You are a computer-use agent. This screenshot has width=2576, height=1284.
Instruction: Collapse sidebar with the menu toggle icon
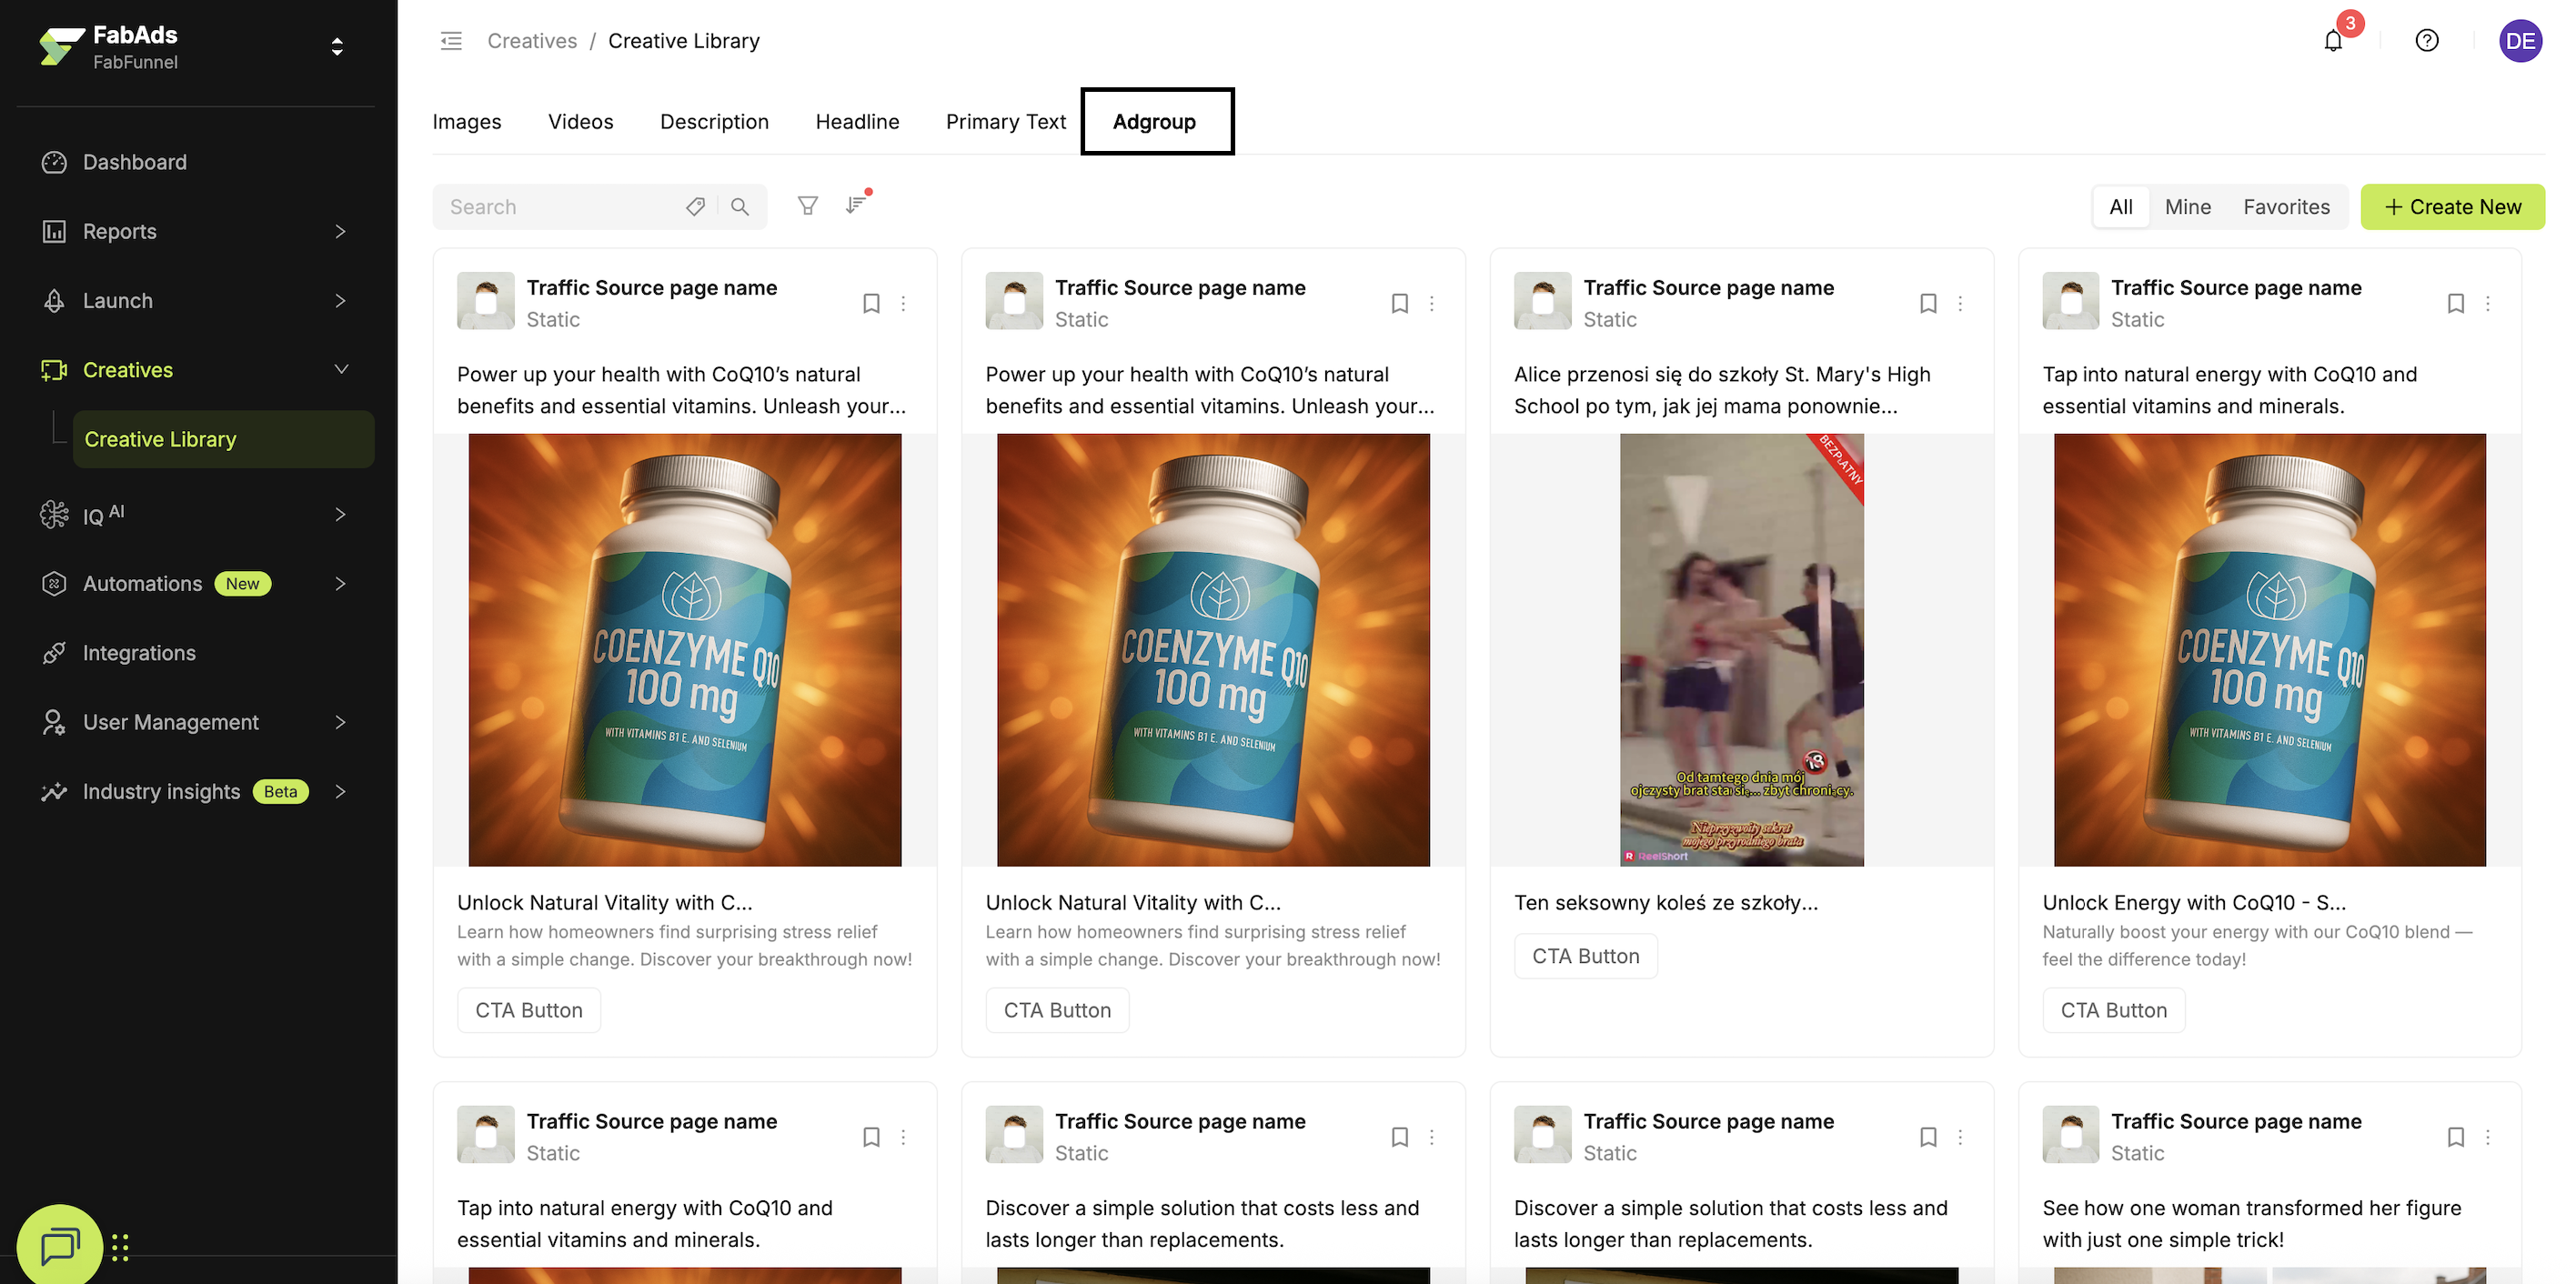451,41
